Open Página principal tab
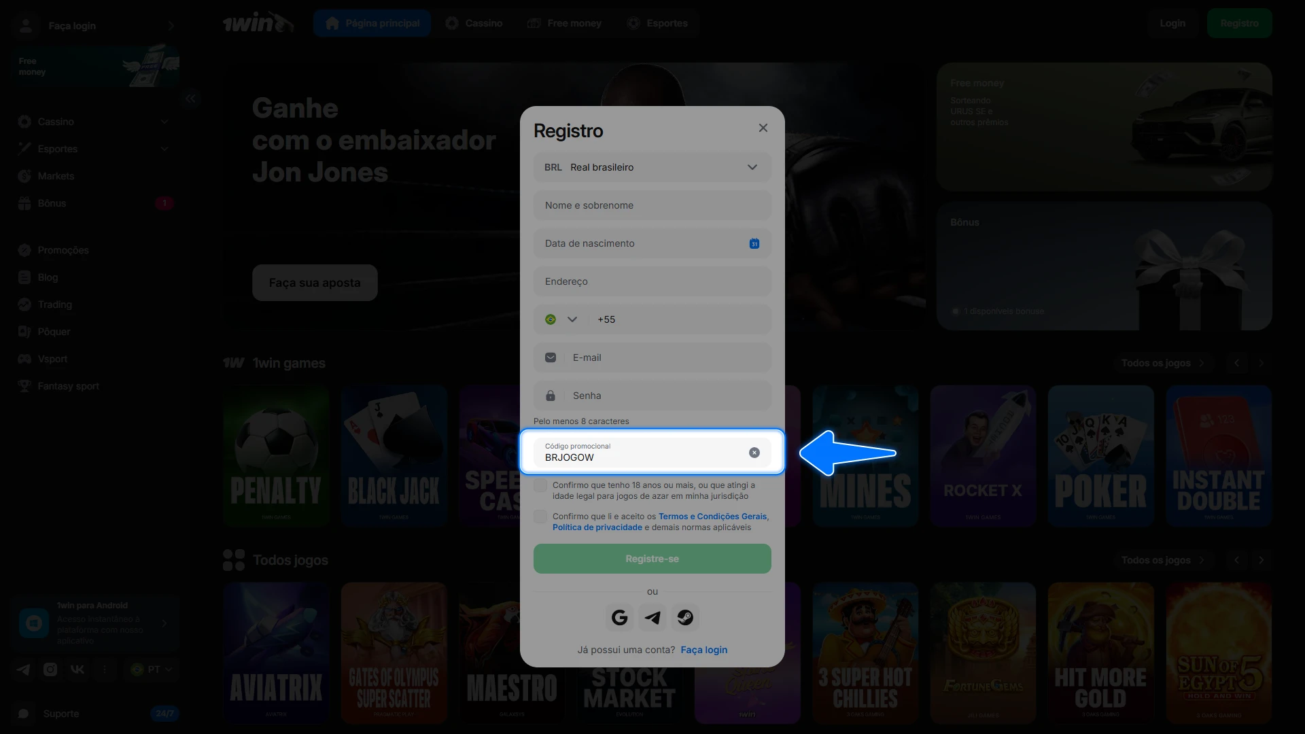The image size is (1305, 734). point(372,23)
